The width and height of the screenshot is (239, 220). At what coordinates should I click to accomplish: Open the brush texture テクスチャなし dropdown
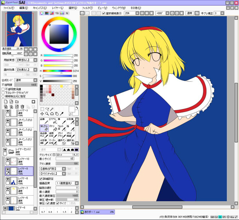[x=53, y=174]
